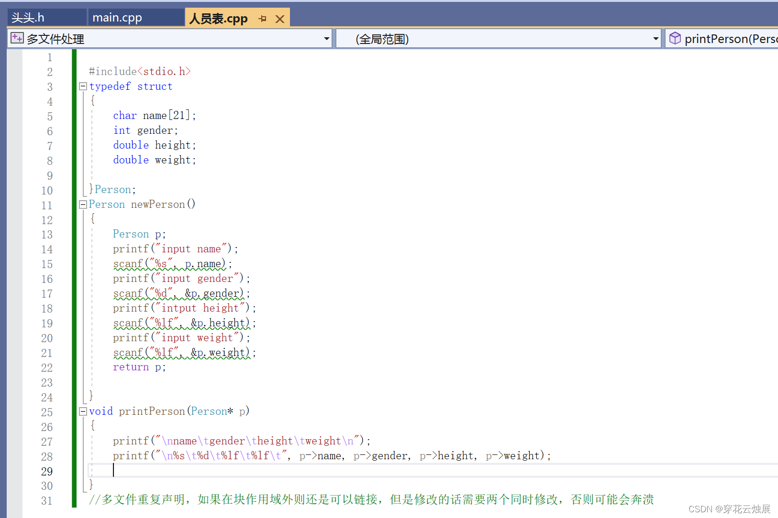Click 'typedef struct' keyword line
Image resolution: width=778 pixels, height=518 pixels.
(x=131, y=86)
